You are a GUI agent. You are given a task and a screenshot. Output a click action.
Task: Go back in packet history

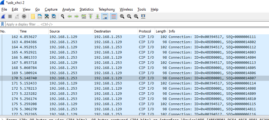[x=70, y=16]
